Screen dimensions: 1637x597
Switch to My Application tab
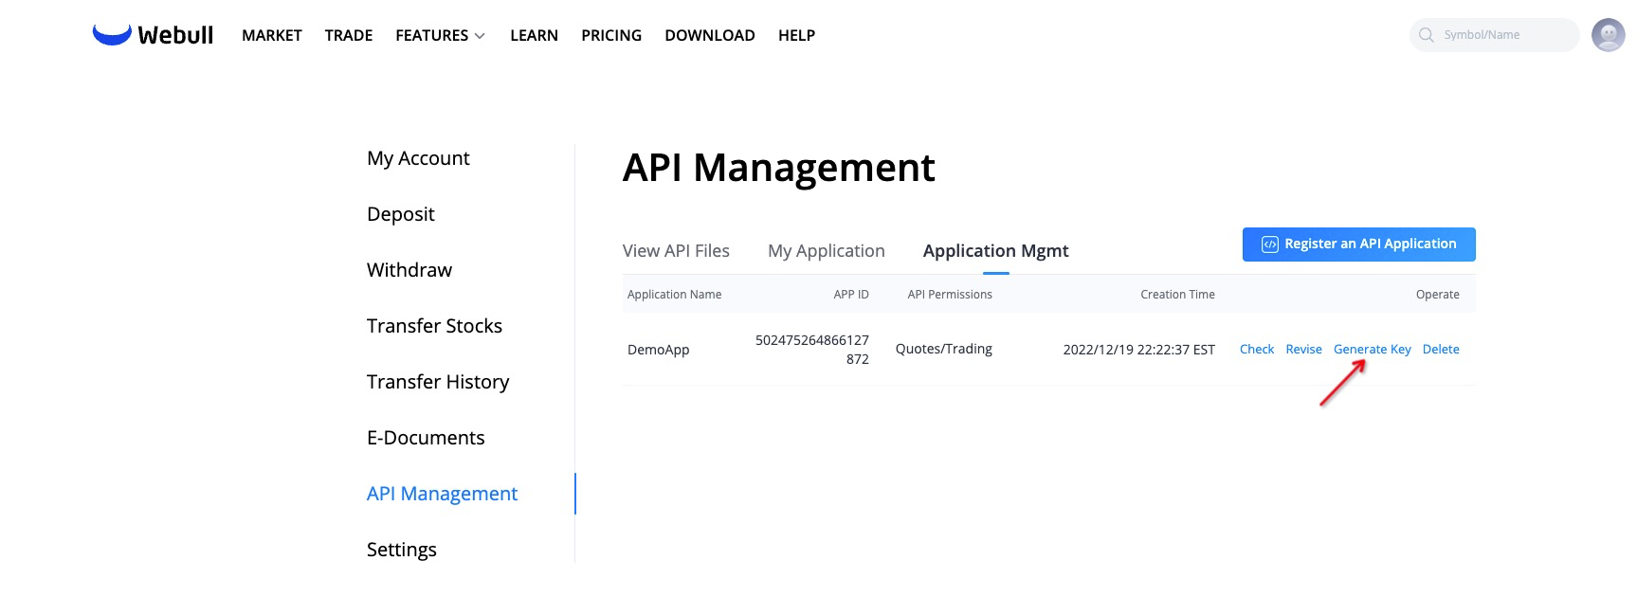pos(826,251)
